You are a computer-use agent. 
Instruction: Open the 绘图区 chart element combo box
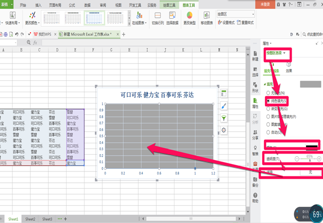click(236, 14)
